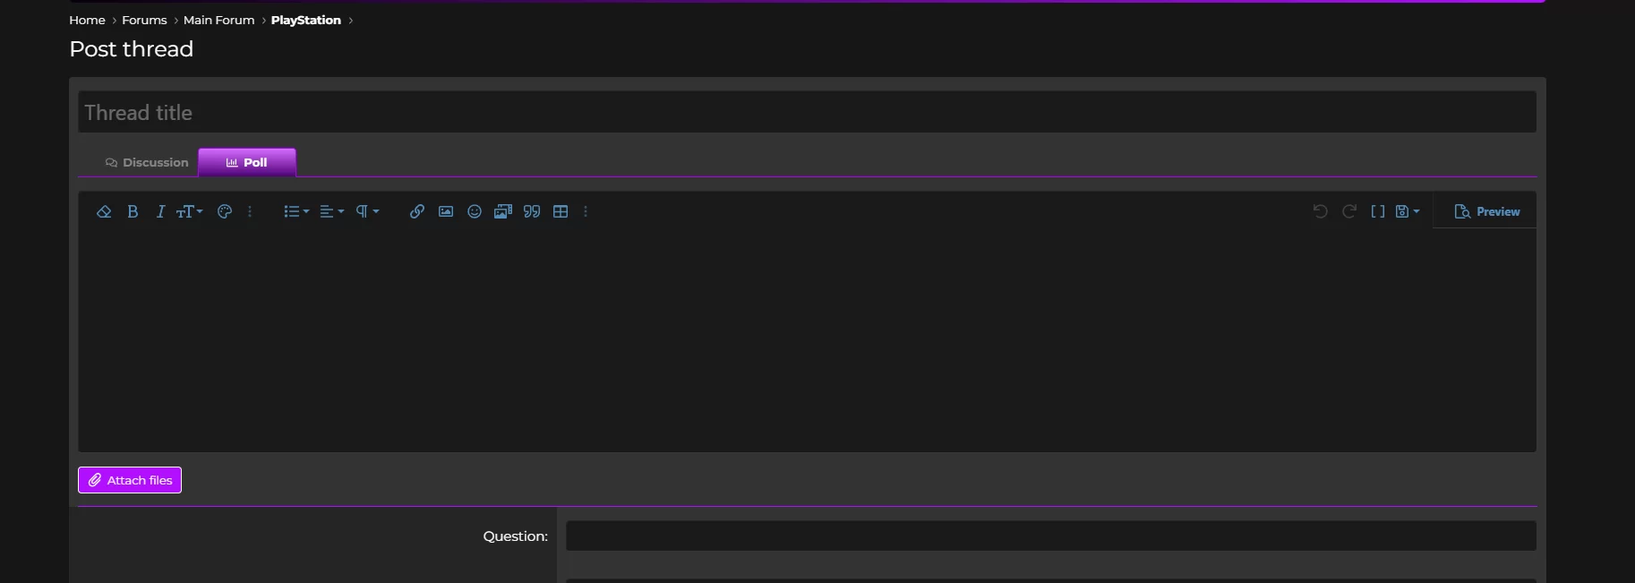Select the Poll tab
This screenshot has height=583, width=1635.
click(247, 162)
